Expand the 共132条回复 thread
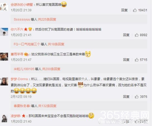Image resolution: width=152 pixels, height=126 pixels. [47, 106]
